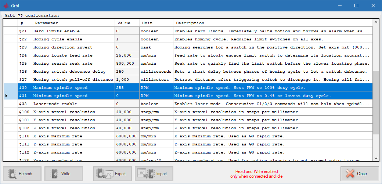Edit the value cell of Minimum spindle speed
This screenshot has width=382, height=184.
127,95
